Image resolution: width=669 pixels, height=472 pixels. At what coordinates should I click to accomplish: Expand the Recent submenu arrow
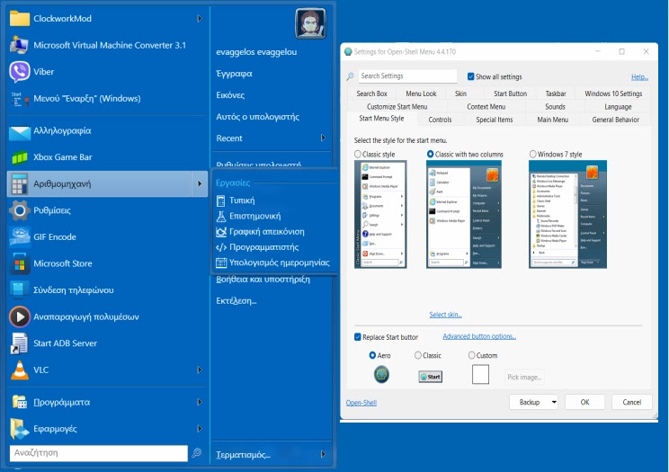click(x=323, y=138)
